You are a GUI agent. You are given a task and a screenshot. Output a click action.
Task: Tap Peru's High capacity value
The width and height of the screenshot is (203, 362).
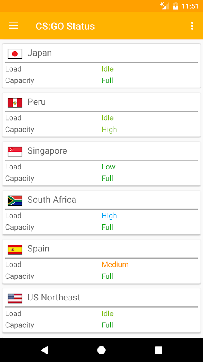(110, 130)
